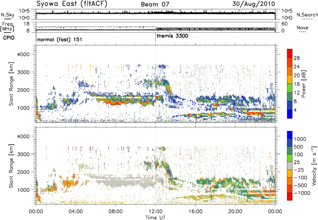Click the velocity colorbar value -1000
This screenshot has height=220, width=318.
tap(302, 193)
